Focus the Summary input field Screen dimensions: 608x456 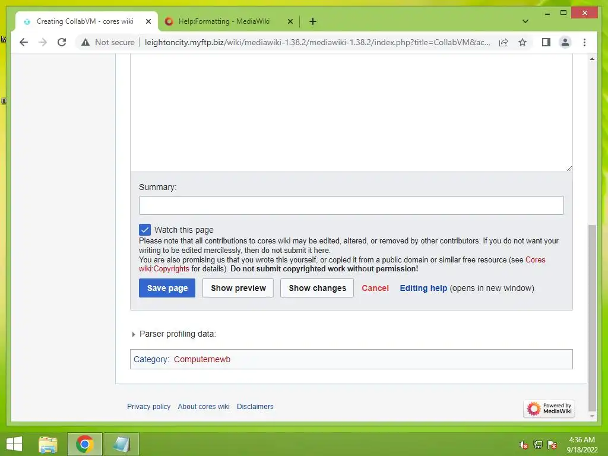351,205
